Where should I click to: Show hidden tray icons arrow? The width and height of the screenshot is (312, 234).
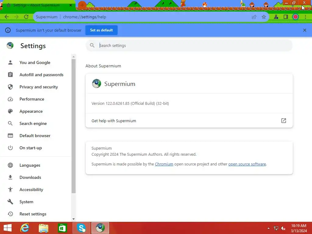(268, 228)
